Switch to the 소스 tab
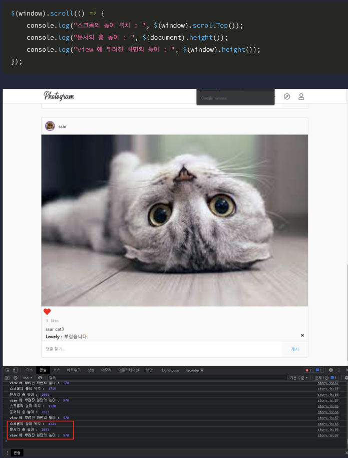Screen dimensions: 348x458 pyautogui.click(x=57, y=370)
